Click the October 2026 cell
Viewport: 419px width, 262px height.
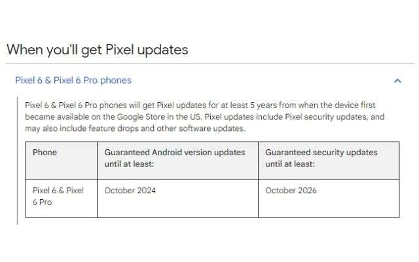291,191
